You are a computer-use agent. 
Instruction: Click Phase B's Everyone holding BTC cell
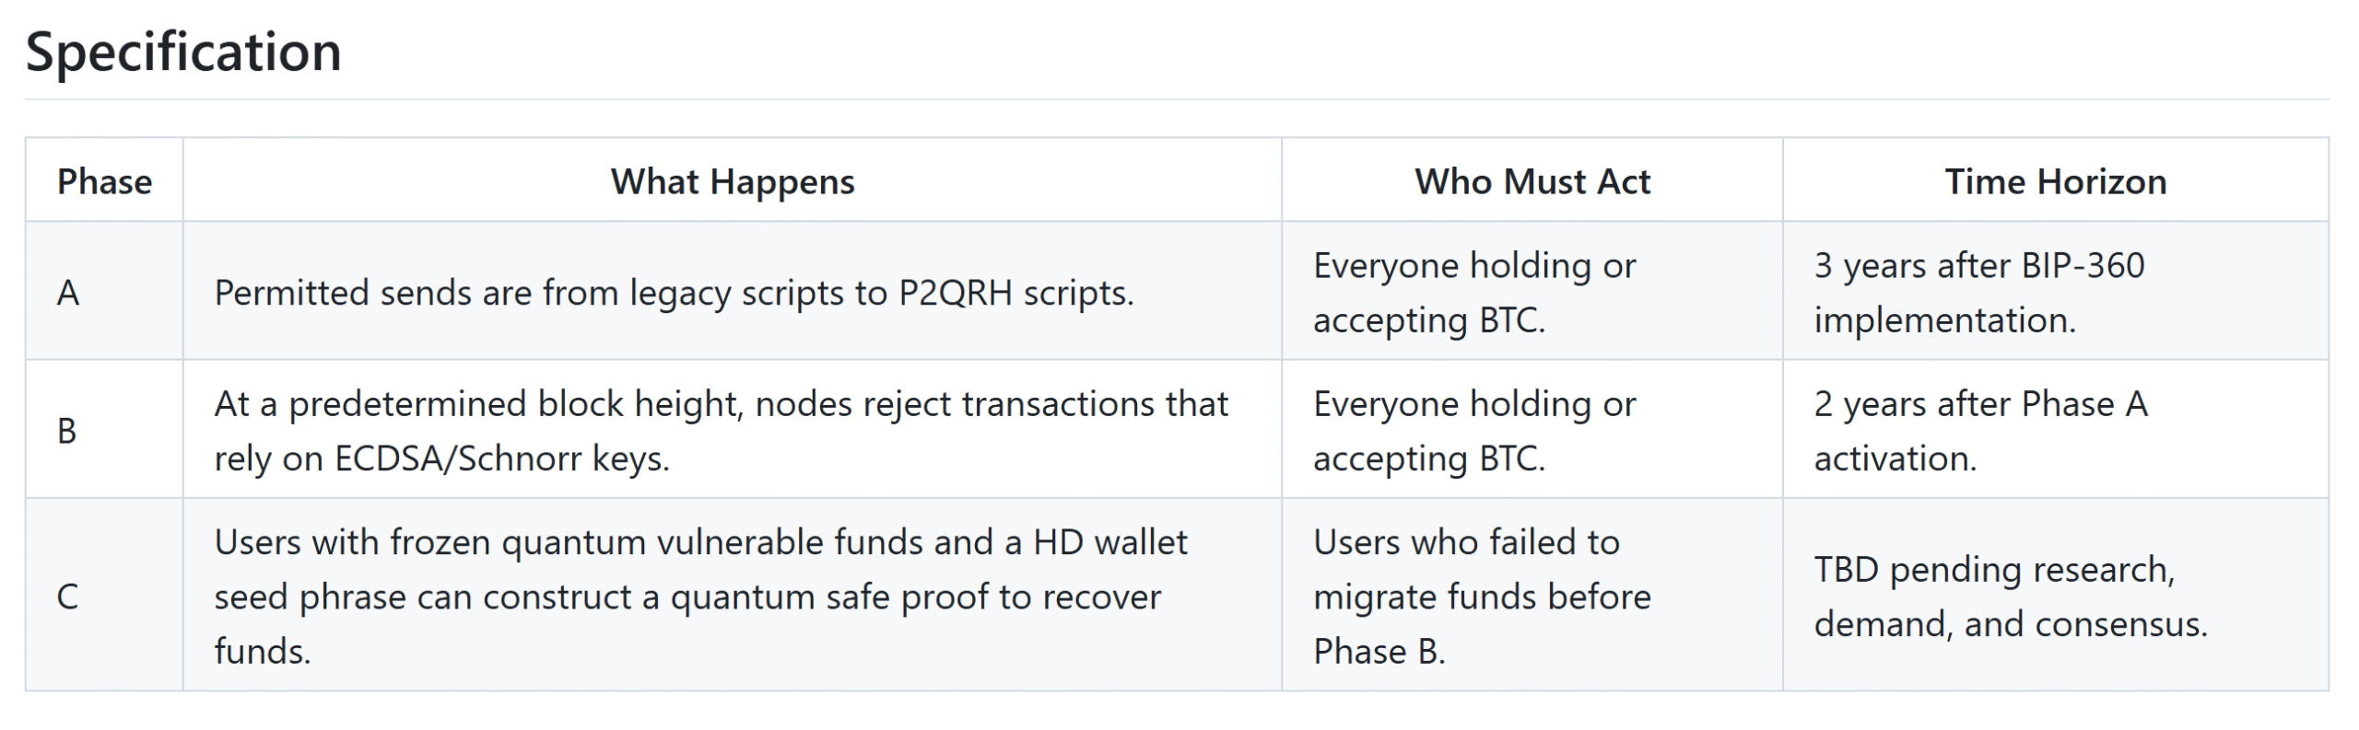point(1474,431)
